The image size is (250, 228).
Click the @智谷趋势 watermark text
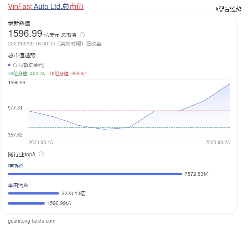click(228, 9)
